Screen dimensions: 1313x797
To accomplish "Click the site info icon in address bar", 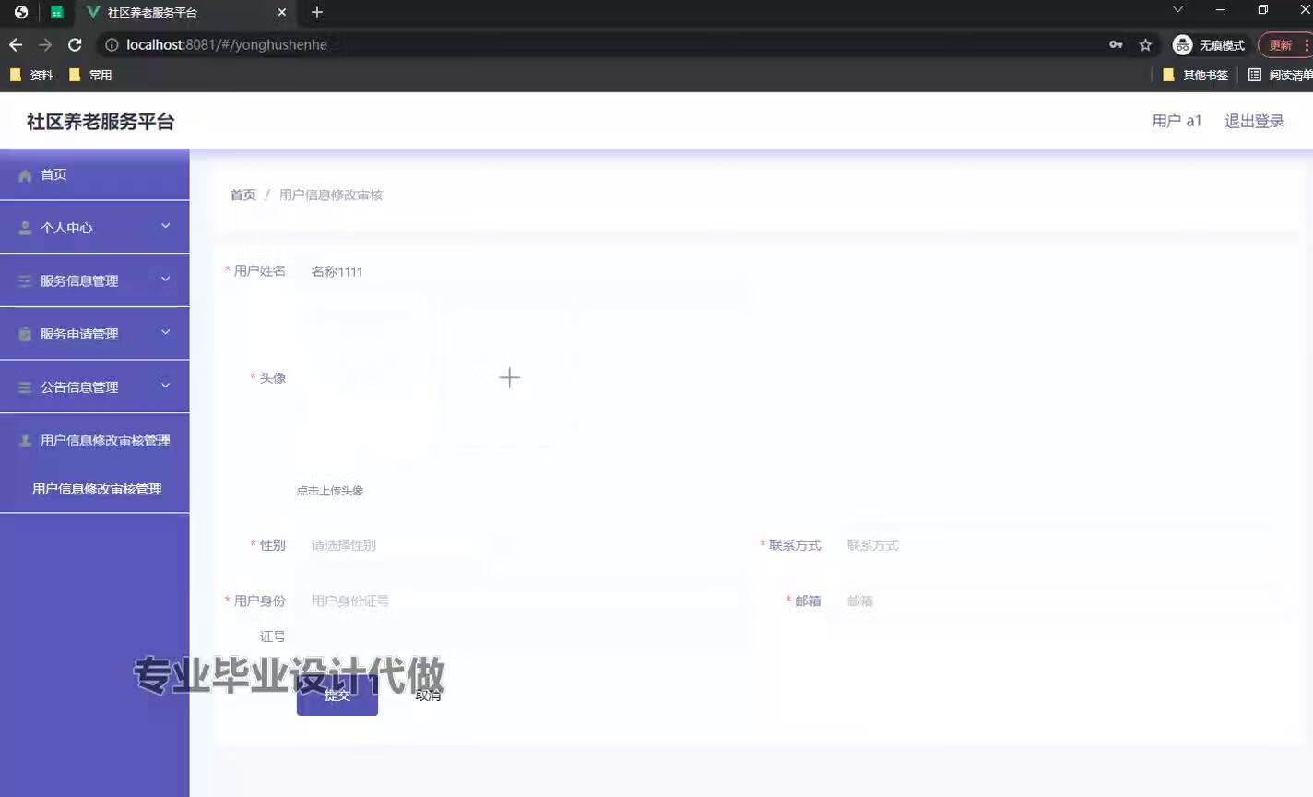I will click(112, 44).
